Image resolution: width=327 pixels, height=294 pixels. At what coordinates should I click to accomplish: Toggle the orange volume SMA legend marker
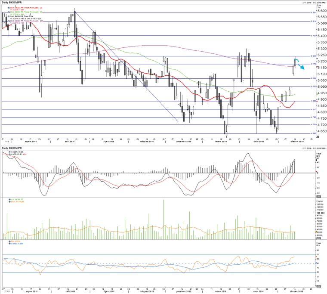(x=9, y=202)
